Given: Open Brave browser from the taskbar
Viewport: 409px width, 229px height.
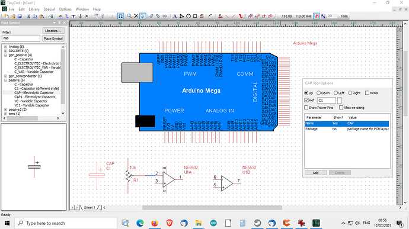Looking at the screenshot, I should pos(170,223).
